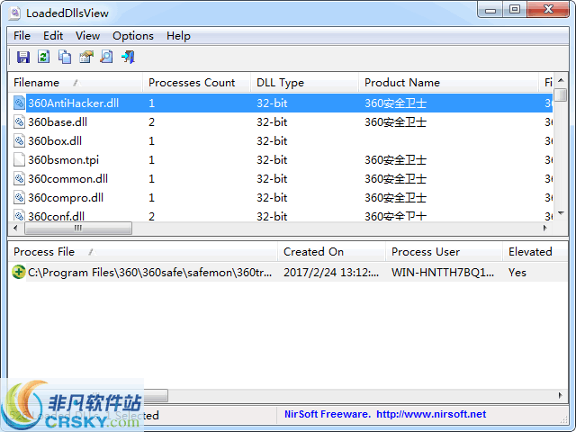The height and width of the screenshot is (432, 576).
Task: Click the WIN-HNTTH7BQ1 process user cell
Action: tap(443, 272)
